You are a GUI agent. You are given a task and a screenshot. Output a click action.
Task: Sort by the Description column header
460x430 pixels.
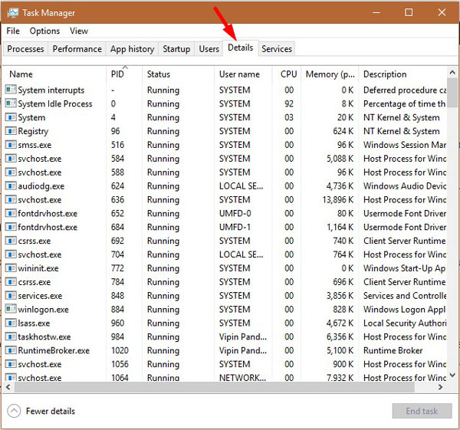point(402,74)
